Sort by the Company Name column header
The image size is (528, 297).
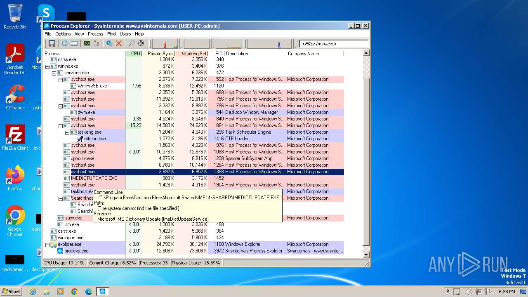pyautogui.click(x=315, y=54)
